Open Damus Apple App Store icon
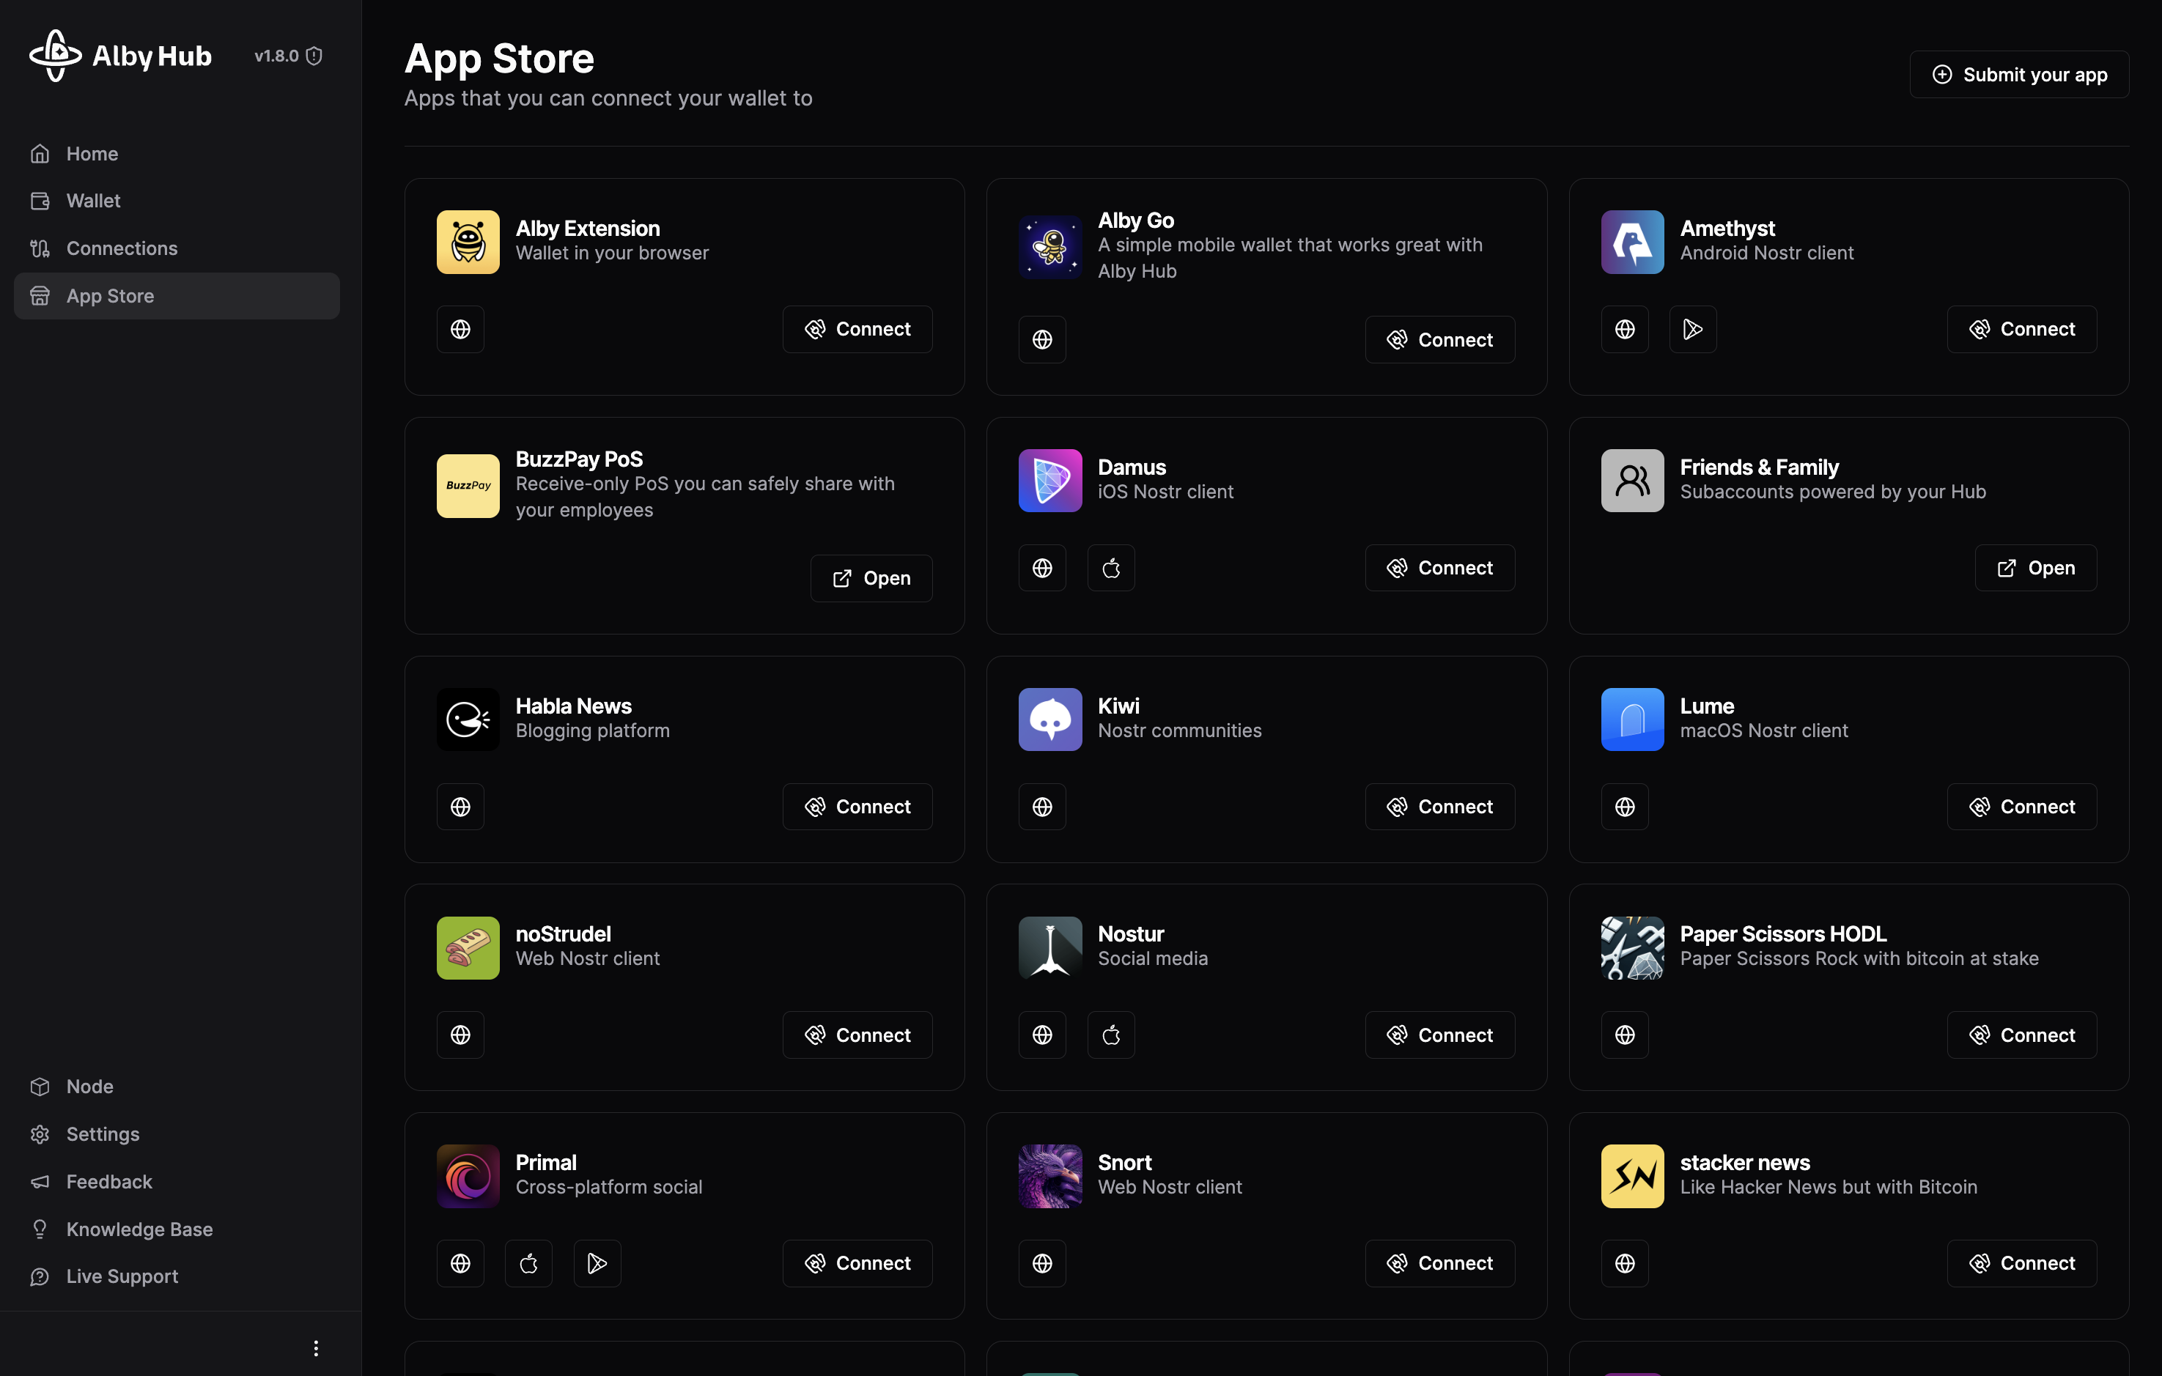The image size is (2162, 1376). click(x=1110, y=568)
